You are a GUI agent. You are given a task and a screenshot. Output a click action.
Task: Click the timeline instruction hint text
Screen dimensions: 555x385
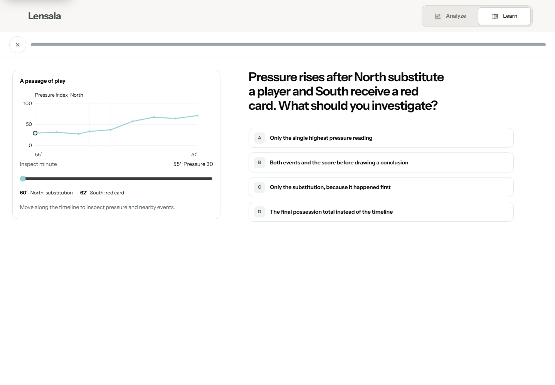pos(97,207)
